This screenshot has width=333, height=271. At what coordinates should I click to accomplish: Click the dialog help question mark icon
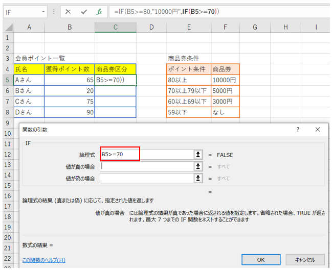click(298, 130)
